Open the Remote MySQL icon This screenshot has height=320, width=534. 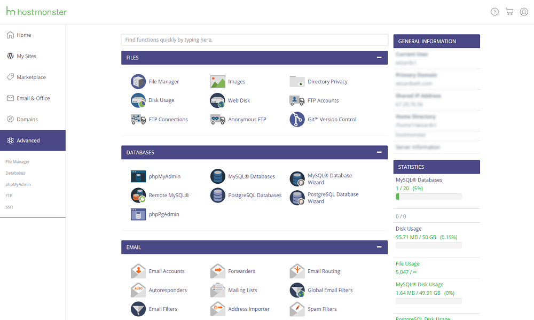click(138, 196)
